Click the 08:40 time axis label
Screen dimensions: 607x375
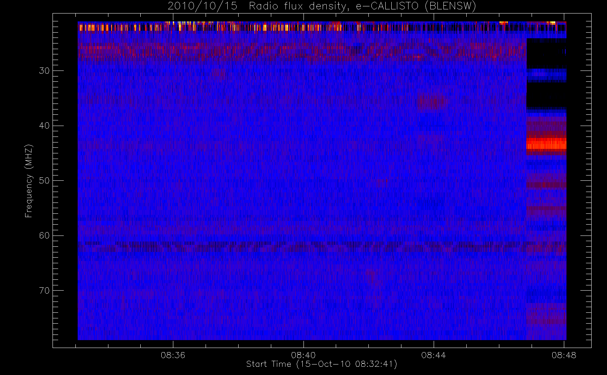(x=303, y=355)
